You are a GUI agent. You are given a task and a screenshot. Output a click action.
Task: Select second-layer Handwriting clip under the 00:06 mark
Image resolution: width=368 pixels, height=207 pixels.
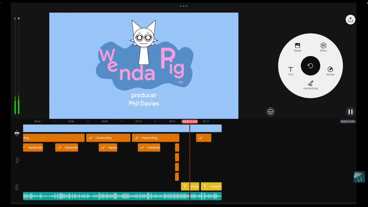click(66, 147)
